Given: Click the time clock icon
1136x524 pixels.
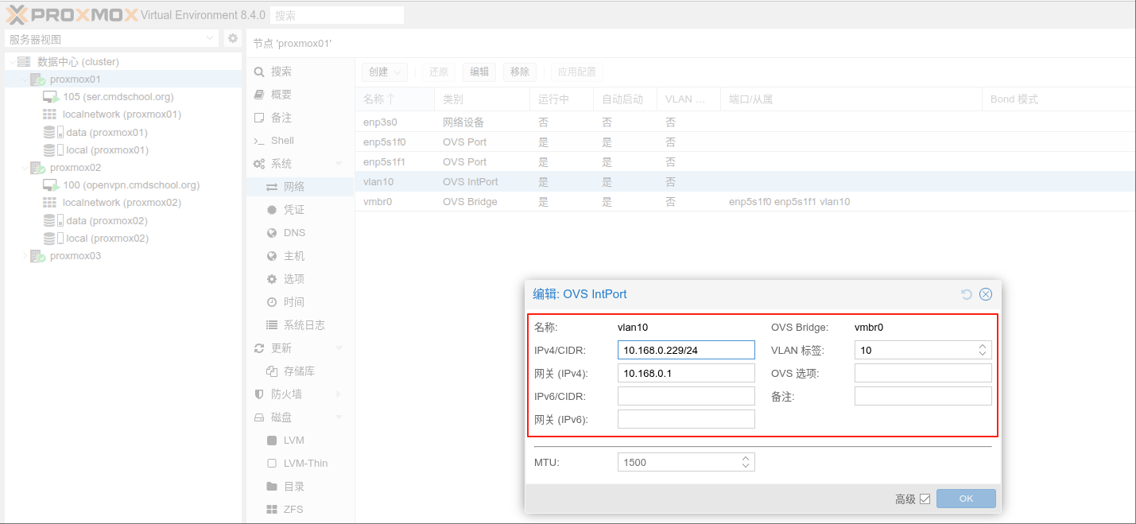Looking at the screenshot, I should click(x=272, y=302).
